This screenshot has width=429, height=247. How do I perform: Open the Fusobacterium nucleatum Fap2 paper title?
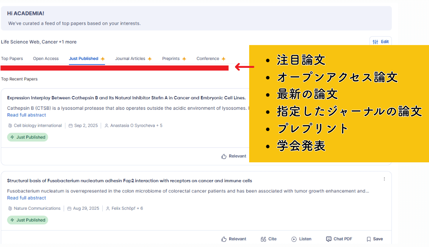(x=129, y=181)
